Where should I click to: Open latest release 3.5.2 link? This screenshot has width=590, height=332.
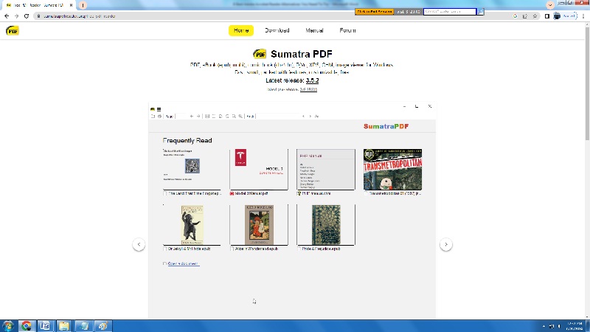point(312,80)
